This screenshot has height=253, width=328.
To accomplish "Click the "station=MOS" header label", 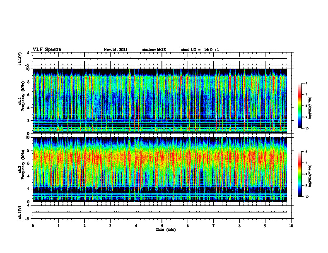I will (x=154, y=50).
